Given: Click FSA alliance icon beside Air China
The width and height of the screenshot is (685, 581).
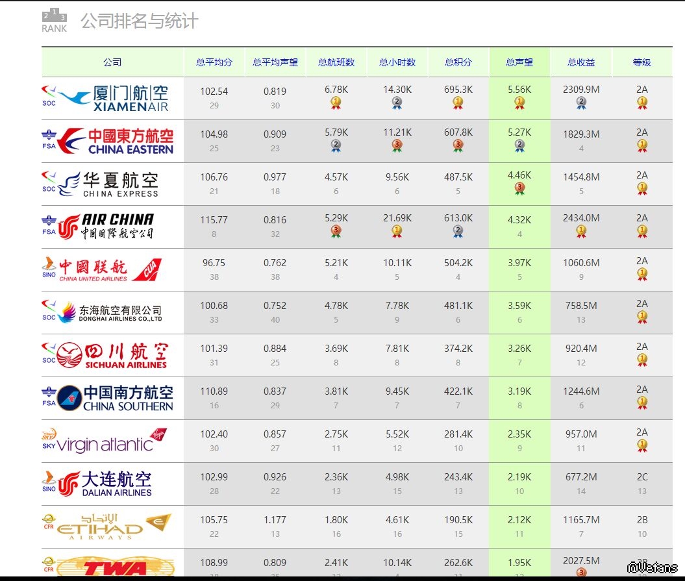Looking at the screenshot, I should coord(49,225).
